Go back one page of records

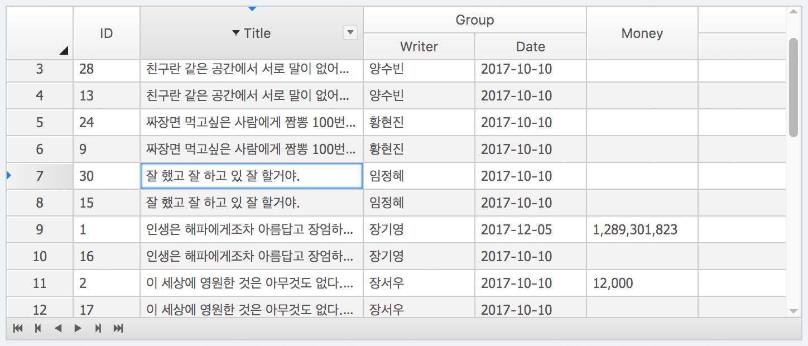click(x=57, y=329)
